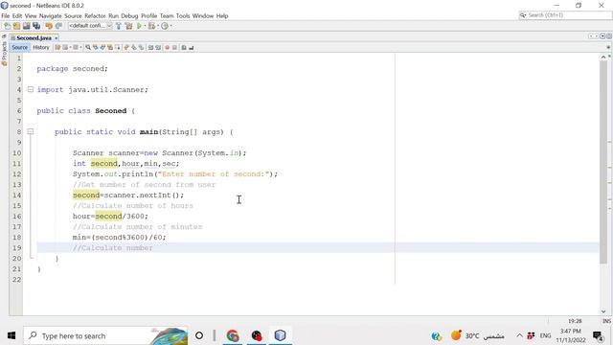This screenshot has width=613, height=345.
Task: Click the Comment icon in editor toolbar
Action: click(x=183, y=47)
